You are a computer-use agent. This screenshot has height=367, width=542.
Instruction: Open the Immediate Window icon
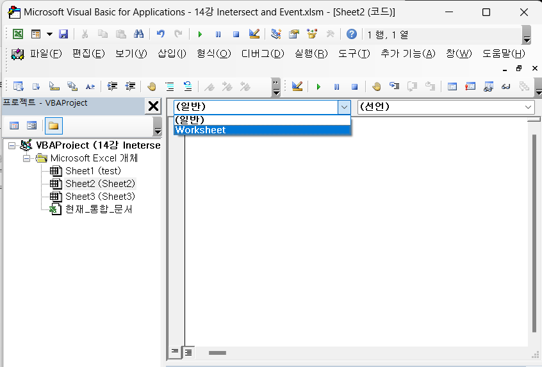coord(470,86)
